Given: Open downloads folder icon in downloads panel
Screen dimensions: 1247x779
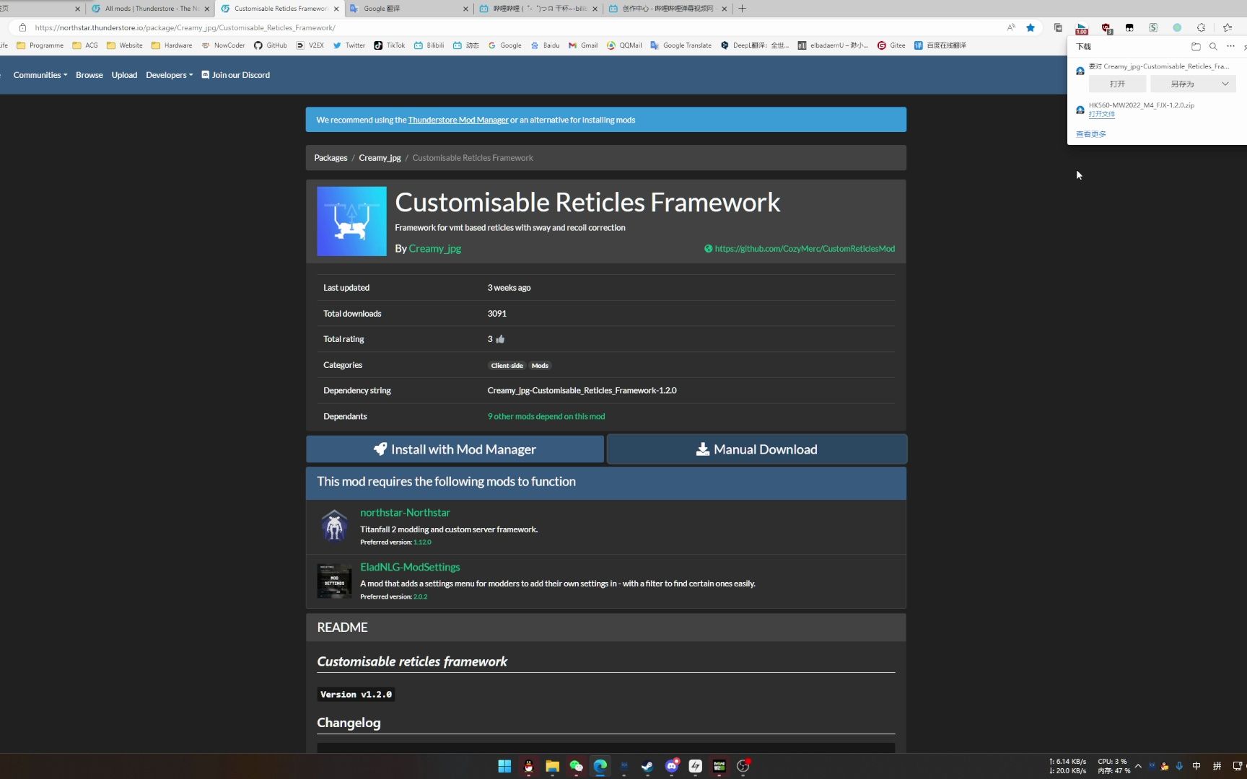Looking at the screenshot, I should click(1196, 46).
